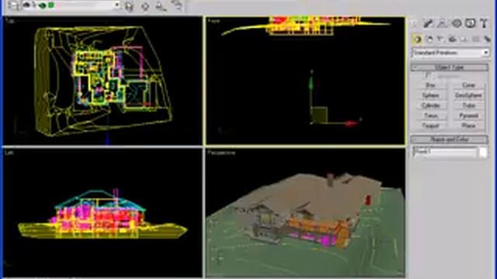
Task: Click the yellow XY plane handle of gizmo
Action: 319,115
